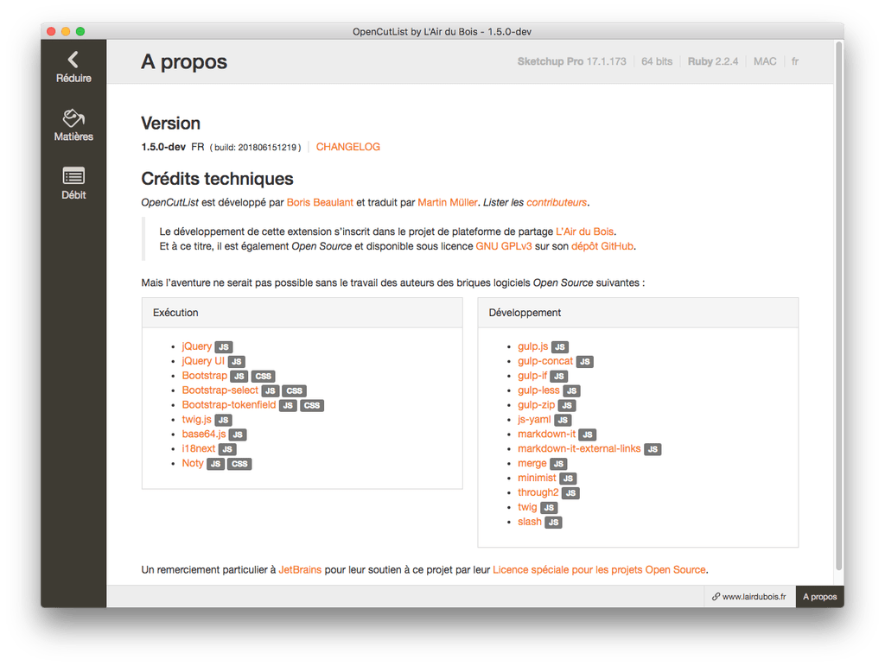
Task: Open the L'Air du Bois link
Action: click(x=585, y=232)
